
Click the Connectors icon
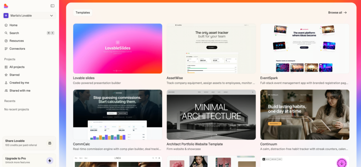click(x=6, y=49)
